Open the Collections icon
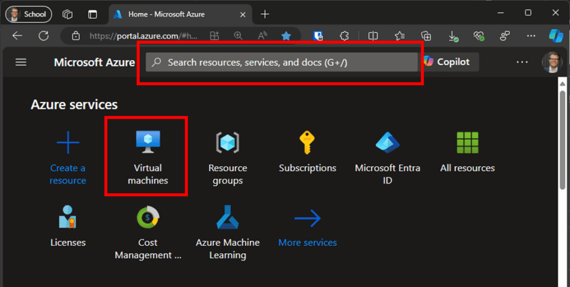Image resolution: width=570 pixels, height=287 pixels. [426, 36]
